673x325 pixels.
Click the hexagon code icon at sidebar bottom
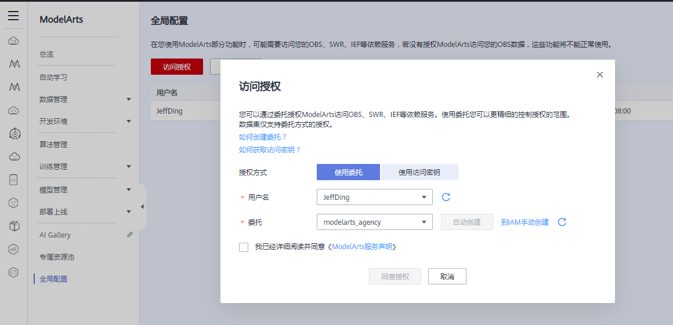(13, 272)
